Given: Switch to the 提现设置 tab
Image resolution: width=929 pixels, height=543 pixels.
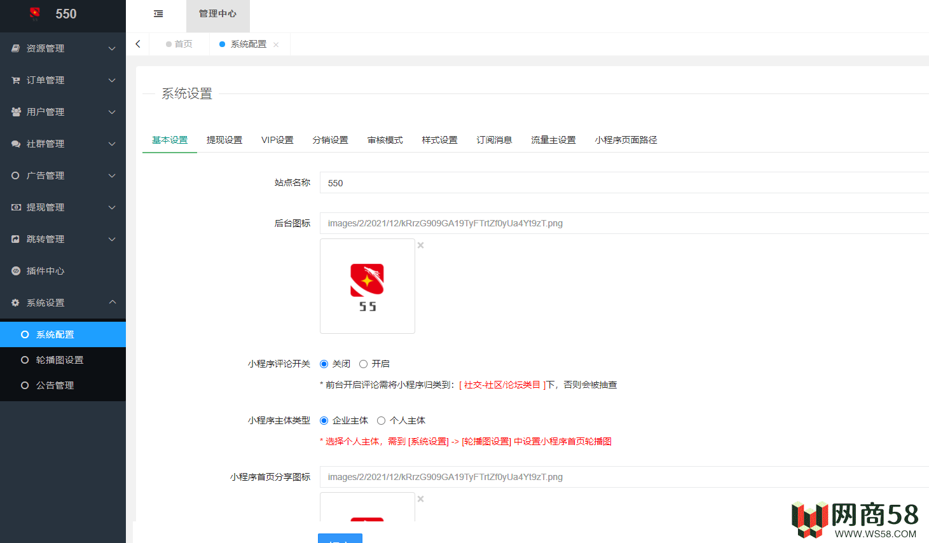Looking at the screenshot, I should pos(224,140).
